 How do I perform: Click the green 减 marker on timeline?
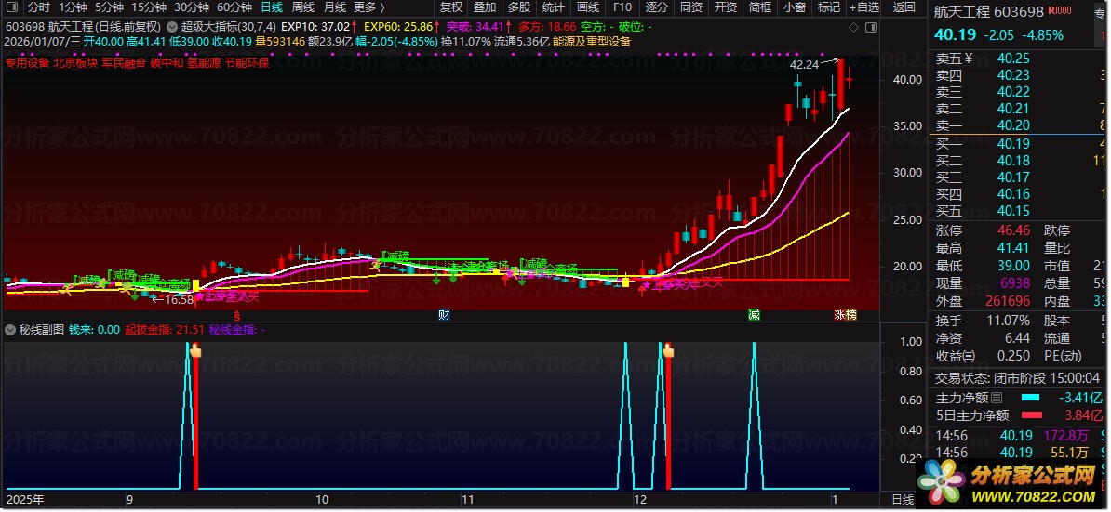(754, 316)
